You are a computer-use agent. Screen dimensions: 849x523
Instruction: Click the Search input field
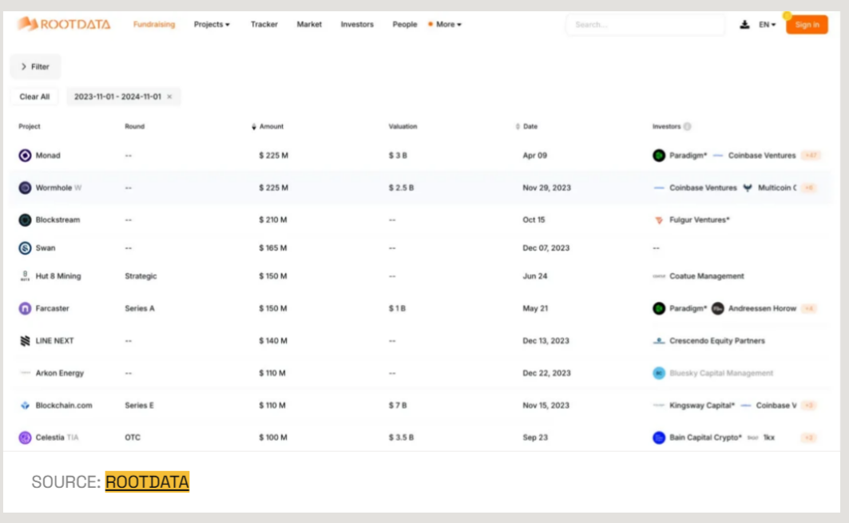645,25
